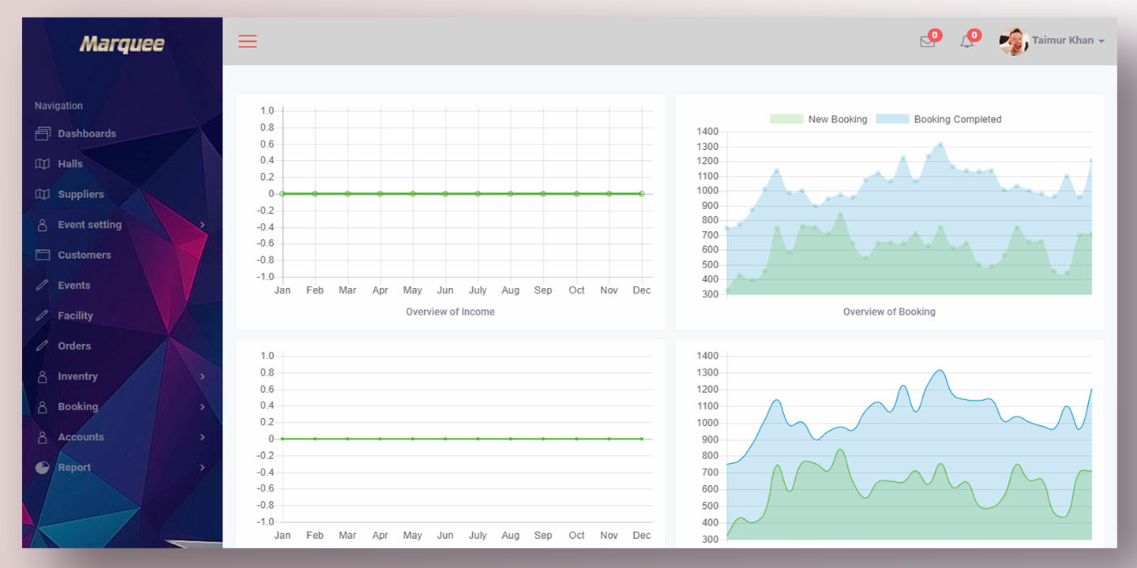The width and height of the screenshot is (1137, 568).
Task: Toggle the Booking Completed legend swatch
Action: coord(892,119)
